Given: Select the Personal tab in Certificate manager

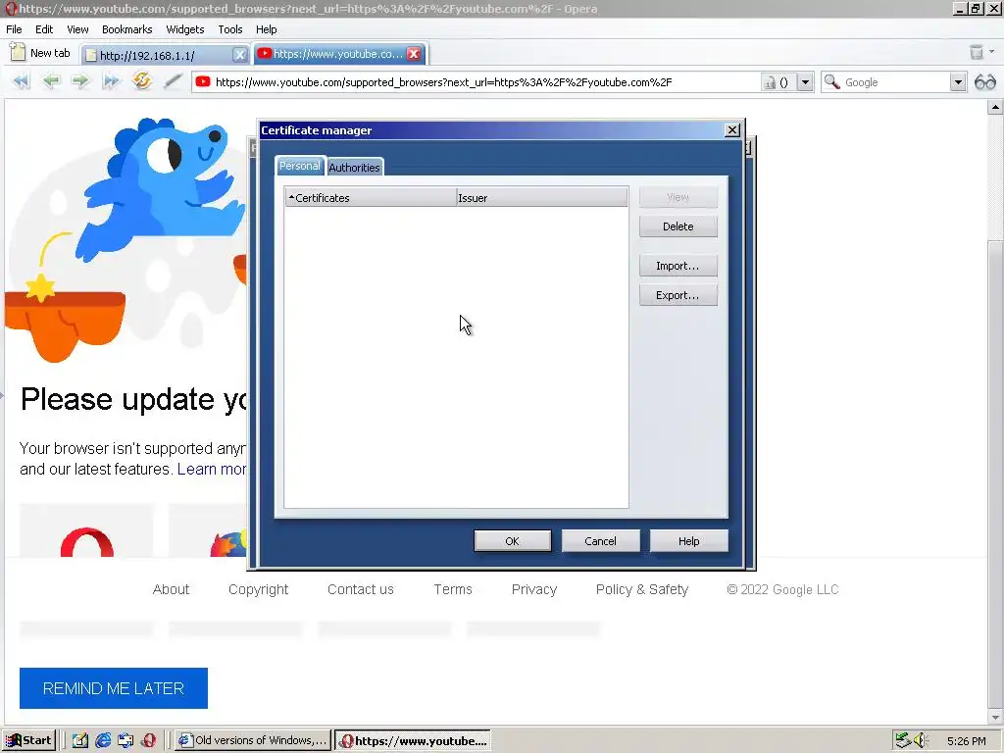Looking at the screenshot, I should click(300, 166).
